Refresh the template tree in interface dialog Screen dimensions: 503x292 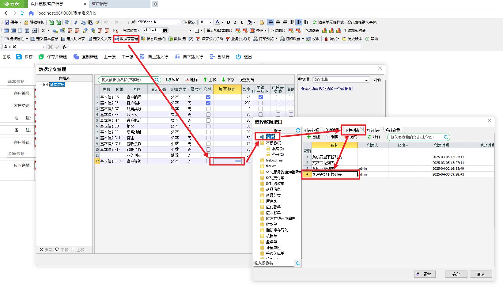tap(298, 130)
